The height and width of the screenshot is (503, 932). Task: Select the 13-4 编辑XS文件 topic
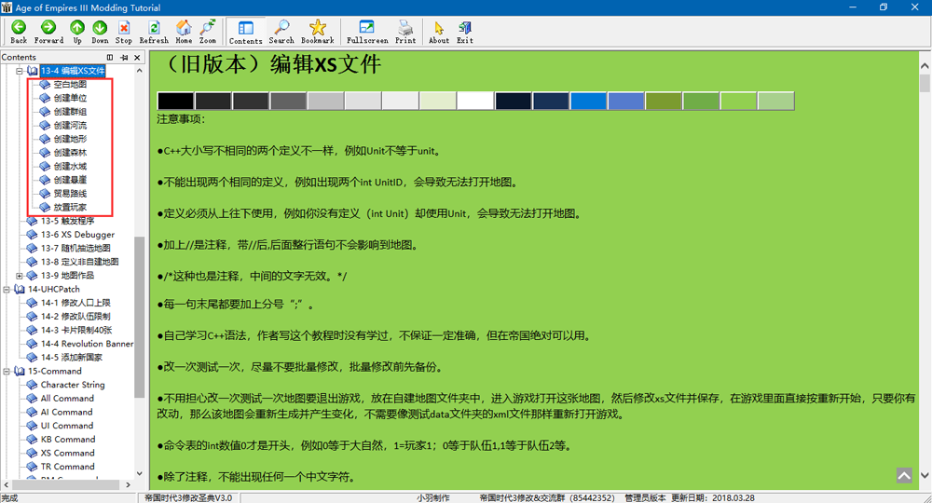73,71
